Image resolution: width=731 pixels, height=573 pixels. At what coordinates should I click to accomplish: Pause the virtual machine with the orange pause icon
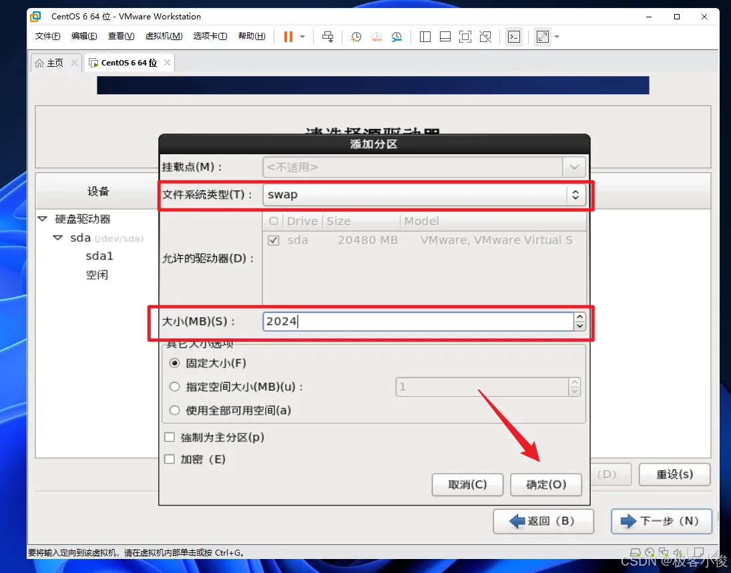[x=288, y=36]
